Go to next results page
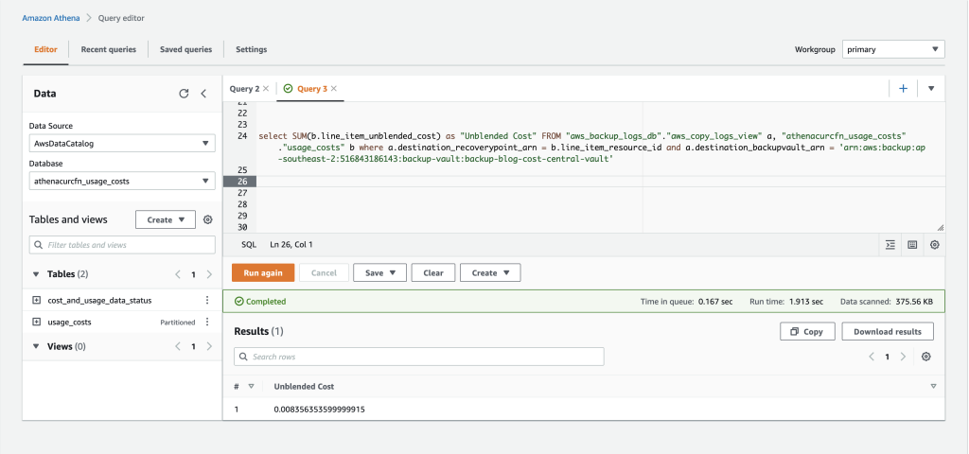Viewport: 969px width, 454px height. (x=903, y=357)
